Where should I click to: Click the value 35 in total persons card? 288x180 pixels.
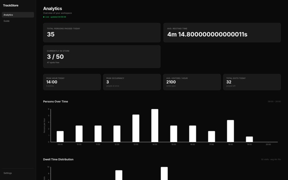(51, 34)
